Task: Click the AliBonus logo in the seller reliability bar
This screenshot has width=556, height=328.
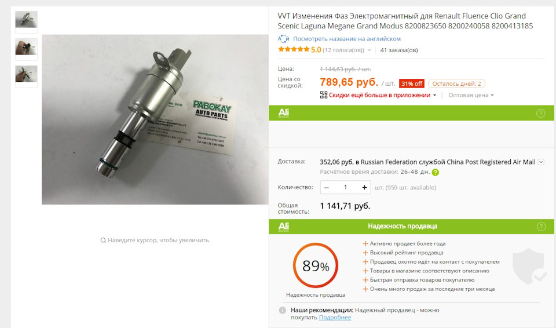Action: tap(284, 227)
